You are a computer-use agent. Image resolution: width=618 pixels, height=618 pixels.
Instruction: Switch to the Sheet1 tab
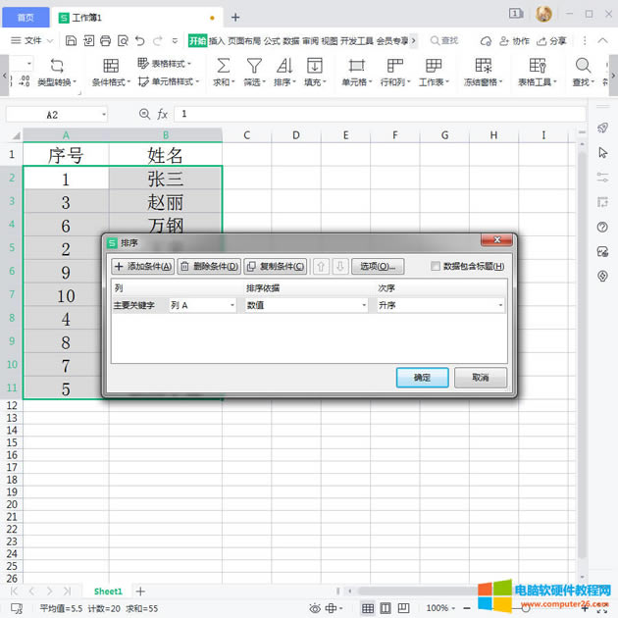tap(108, 592)
